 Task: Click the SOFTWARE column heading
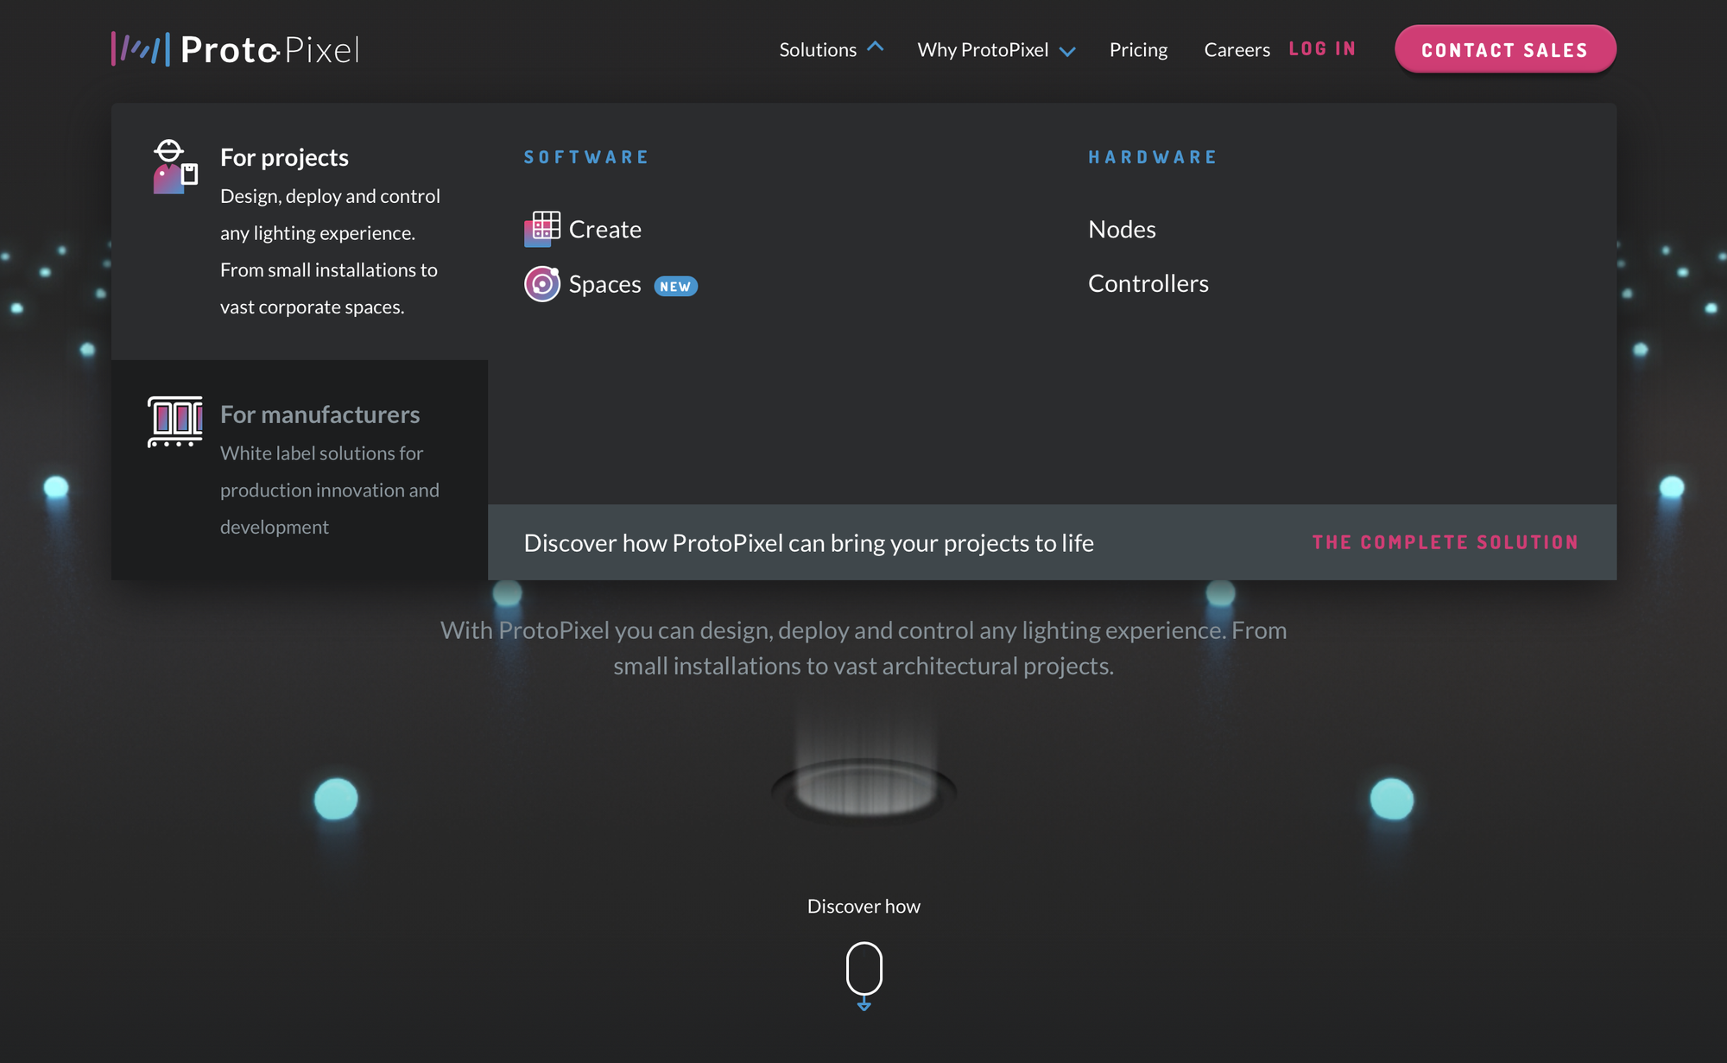coord(586,157)
